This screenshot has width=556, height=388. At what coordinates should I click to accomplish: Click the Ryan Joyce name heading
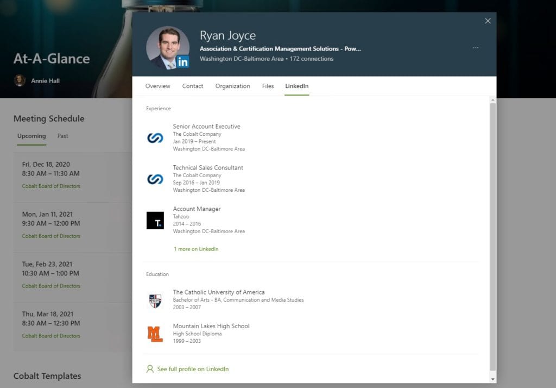tap(228, 35)
